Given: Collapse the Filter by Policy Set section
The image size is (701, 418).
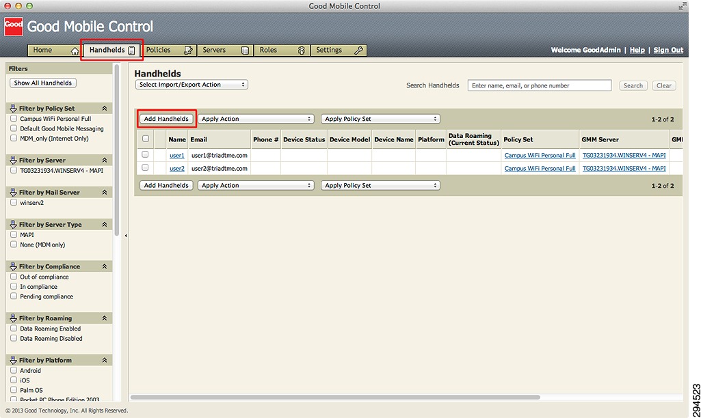Looking at the screenshot, I should pyautogui.click(x=105, y=109).
